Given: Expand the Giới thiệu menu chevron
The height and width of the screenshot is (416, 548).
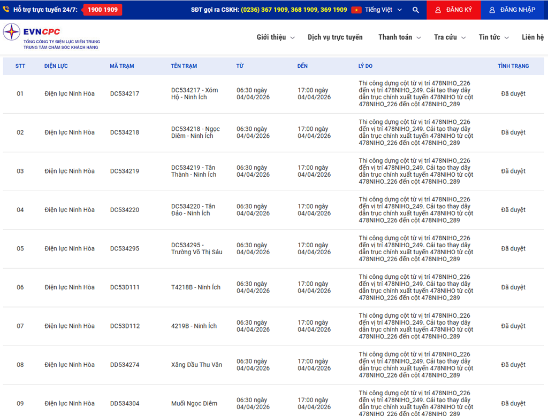Looking at the screenshot, I should pyautogui.click(x=292, y=38).
